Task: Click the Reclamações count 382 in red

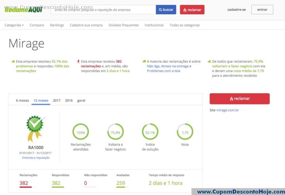Action: coord(24,183)
